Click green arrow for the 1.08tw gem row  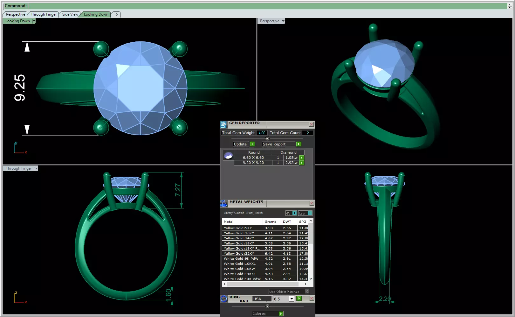point(302,158)
